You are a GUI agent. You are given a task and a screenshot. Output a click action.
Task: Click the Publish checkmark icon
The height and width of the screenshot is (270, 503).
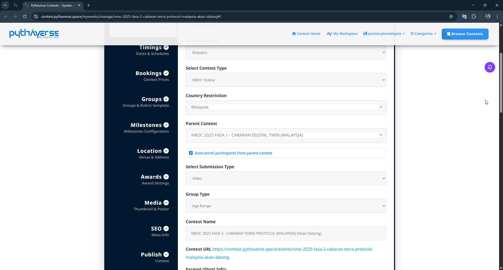[166, 254]
